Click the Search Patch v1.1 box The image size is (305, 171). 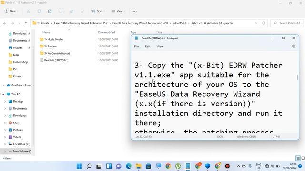click(x=287, y=23)
